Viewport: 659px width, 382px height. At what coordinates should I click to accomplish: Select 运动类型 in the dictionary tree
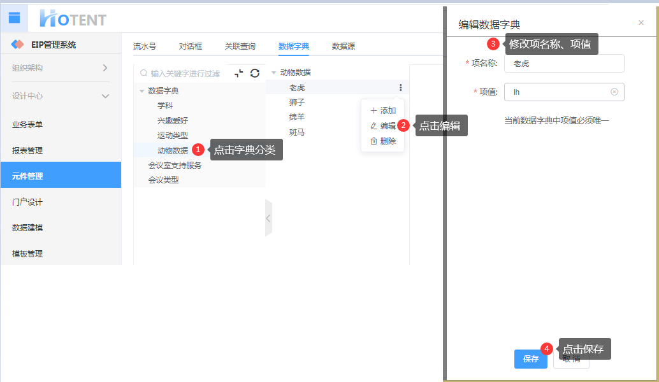click(x=173, y=136)
